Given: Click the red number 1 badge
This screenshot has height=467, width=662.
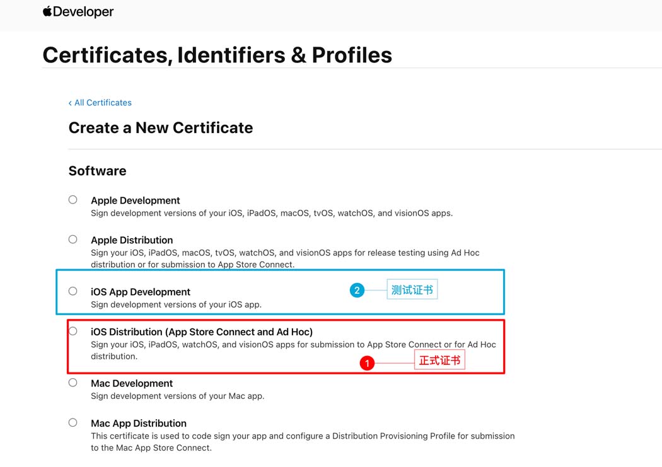Looking at the screenshot, I should [367, 363].
